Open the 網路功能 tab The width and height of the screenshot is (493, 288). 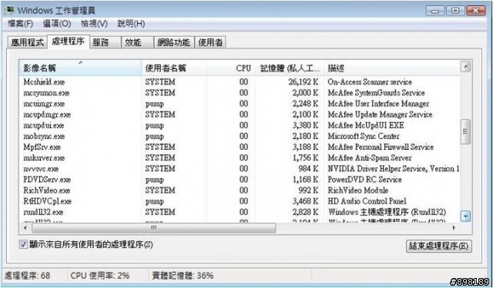pyautogui.click(x=174, y=42)
